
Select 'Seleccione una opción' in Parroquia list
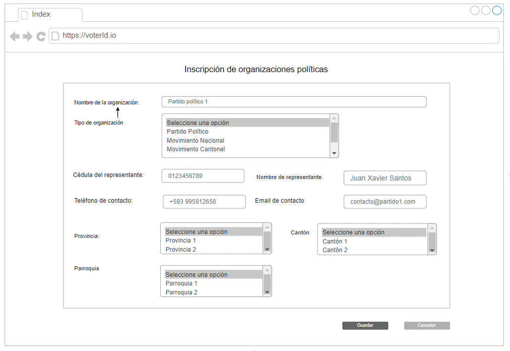pyautogui.click(x=213, y=274)
